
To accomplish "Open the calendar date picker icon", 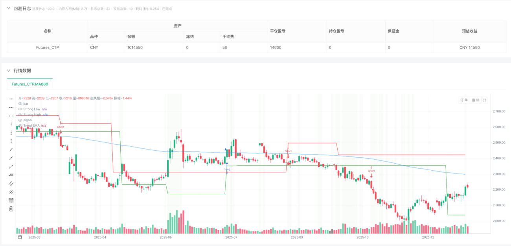I will (x=20, y=237).
